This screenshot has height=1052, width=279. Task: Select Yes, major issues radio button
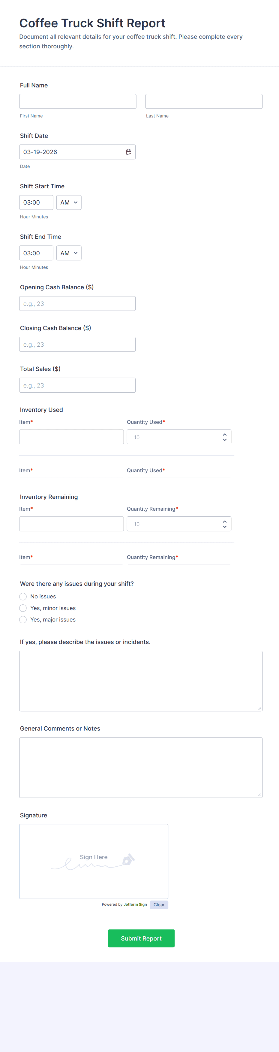tap(23, 619)
